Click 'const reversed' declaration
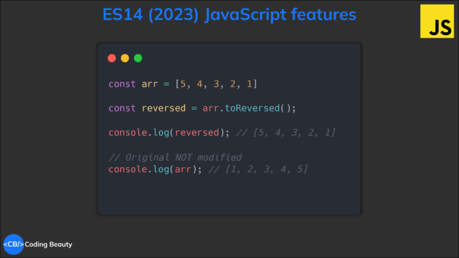Screen dimensions: 459x258 click(147, 108)
